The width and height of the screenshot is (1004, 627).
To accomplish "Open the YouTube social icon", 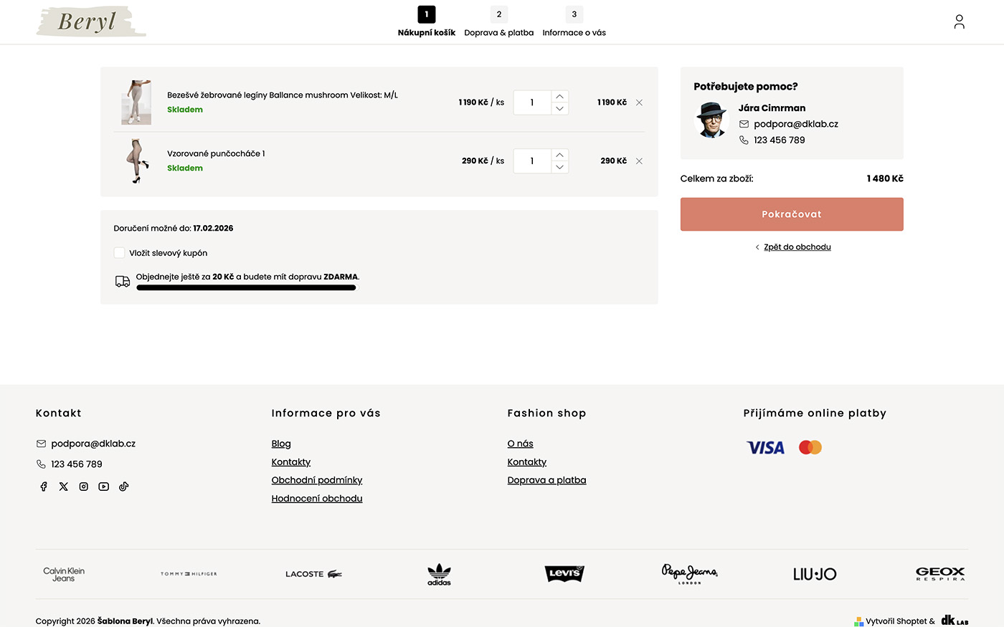I will (104, 487).
